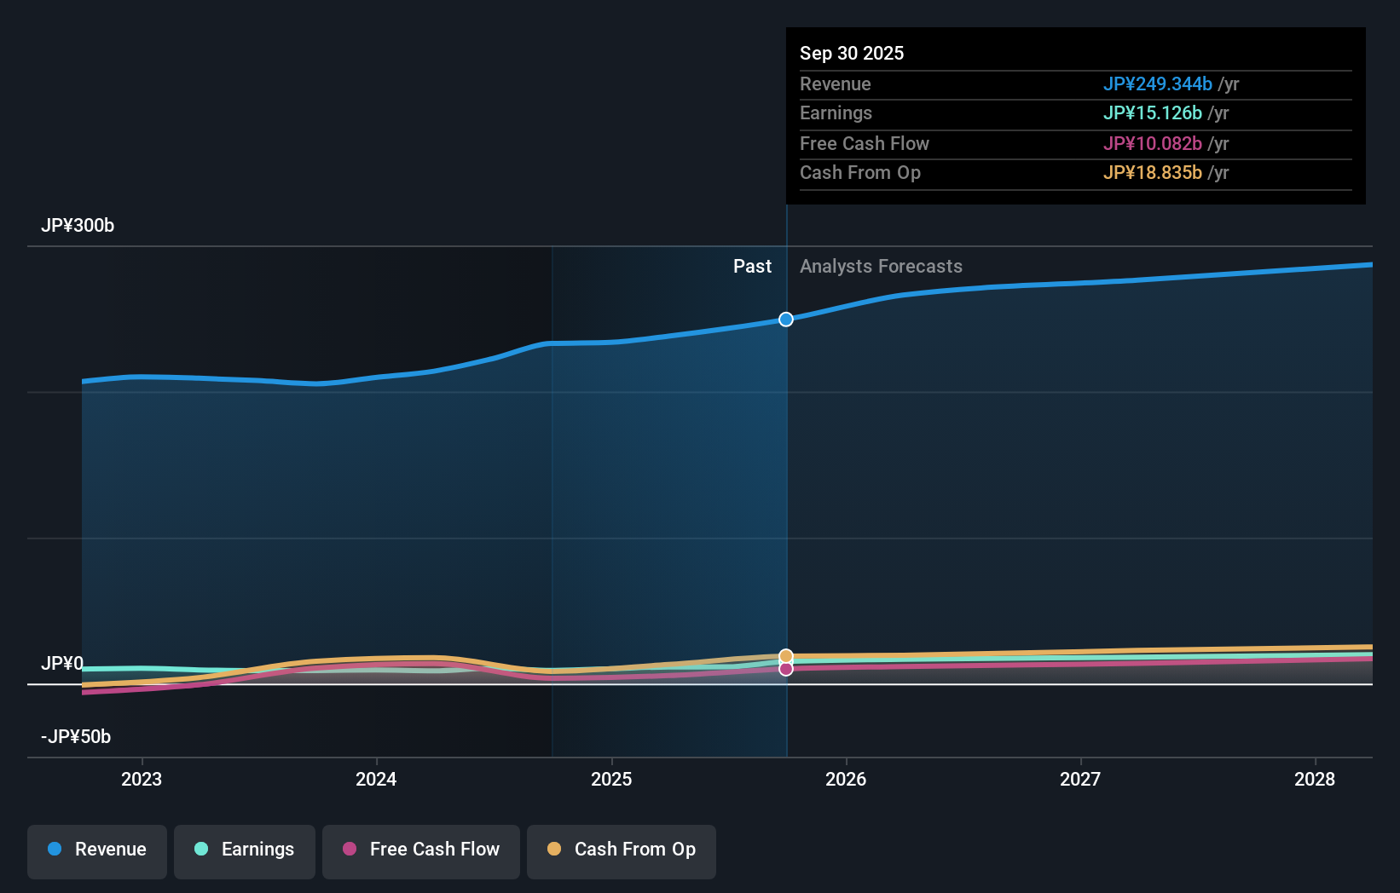Click the teal Earnings legend dot
This screenshot has height=893, width=1400.
click(x=200, y=850)
